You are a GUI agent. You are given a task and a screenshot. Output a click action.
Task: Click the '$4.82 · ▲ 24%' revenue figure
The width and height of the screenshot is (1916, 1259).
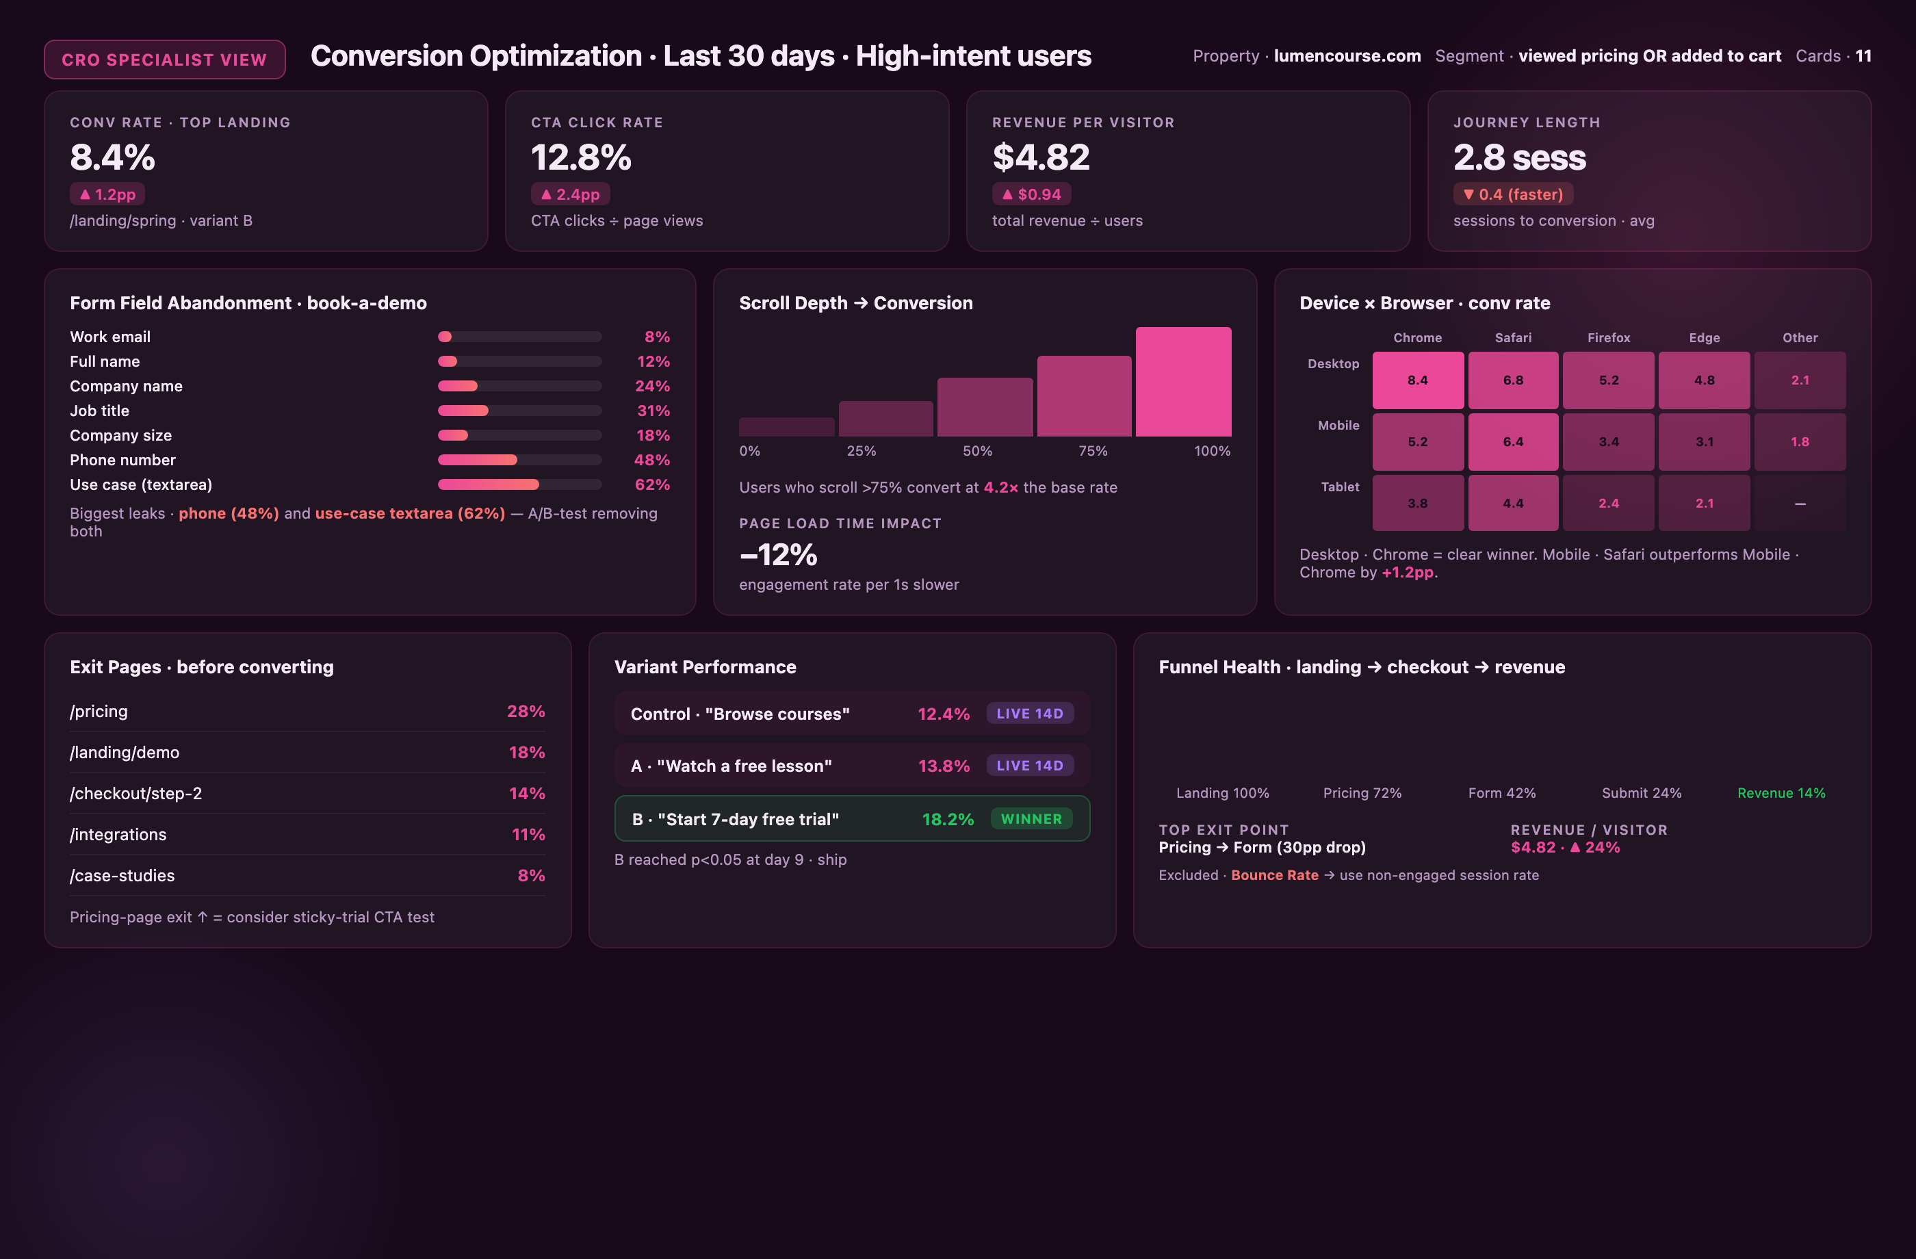point(1565,848)
